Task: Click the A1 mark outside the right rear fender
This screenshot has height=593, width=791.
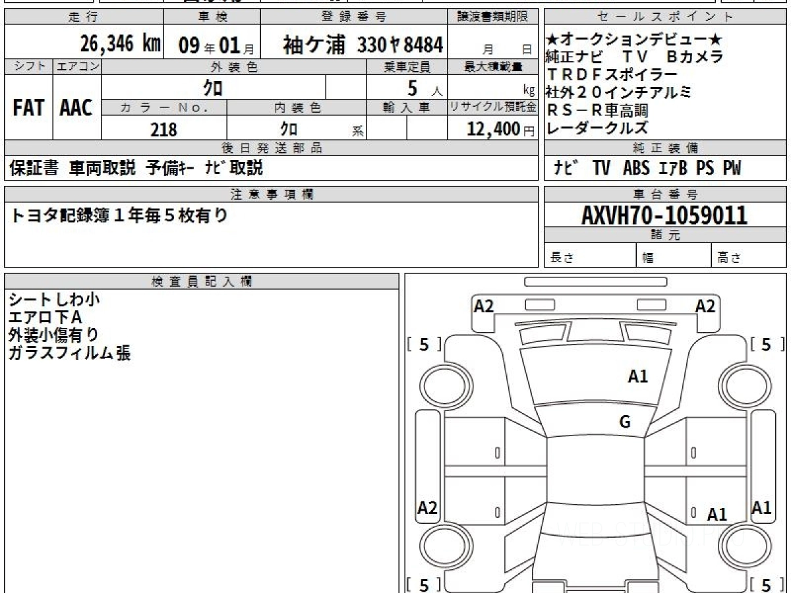Action: (761, 507)
